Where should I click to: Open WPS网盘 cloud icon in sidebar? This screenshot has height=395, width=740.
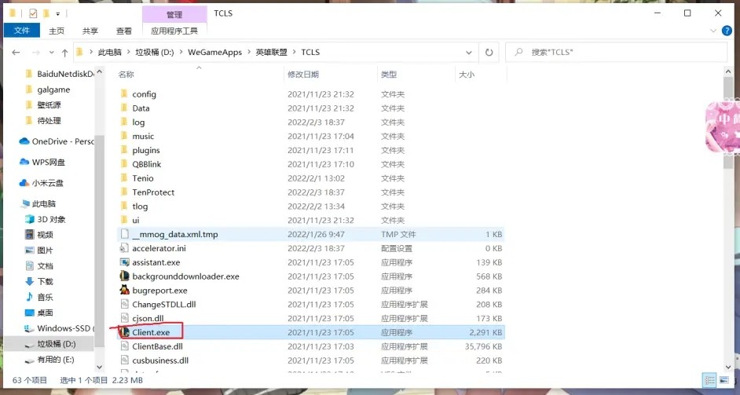pyautogui.click(x=24, y=162)
